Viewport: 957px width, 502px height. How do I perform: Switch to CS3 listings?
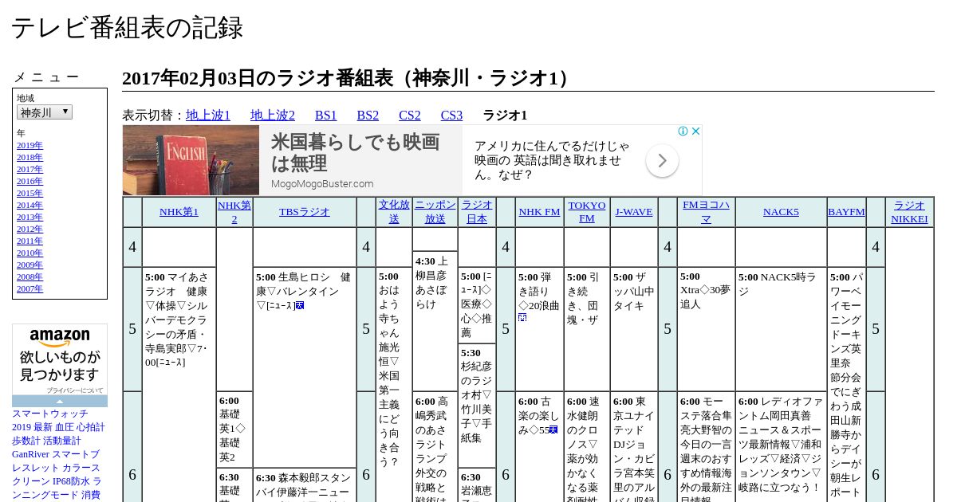click(x=451, y=115)
